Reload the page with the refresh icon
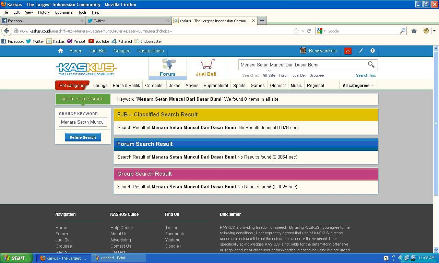The width and height of the screenshot is (439, 263). [309, 31]
